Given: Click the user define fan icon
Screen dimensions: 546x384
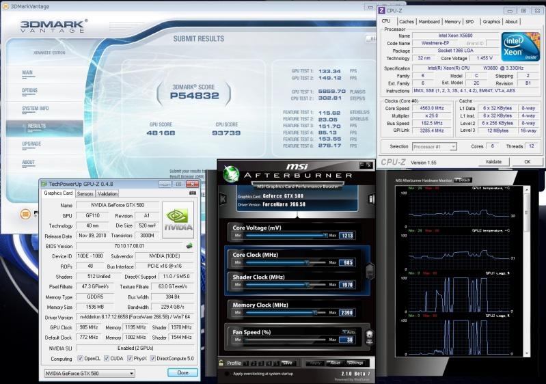Looking at the screenshot, I should coord(370,338).
